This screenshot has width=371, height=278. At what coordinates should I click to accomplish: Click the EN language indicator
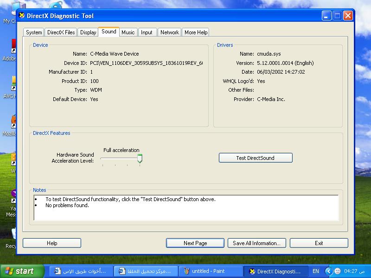click(316, 271)
